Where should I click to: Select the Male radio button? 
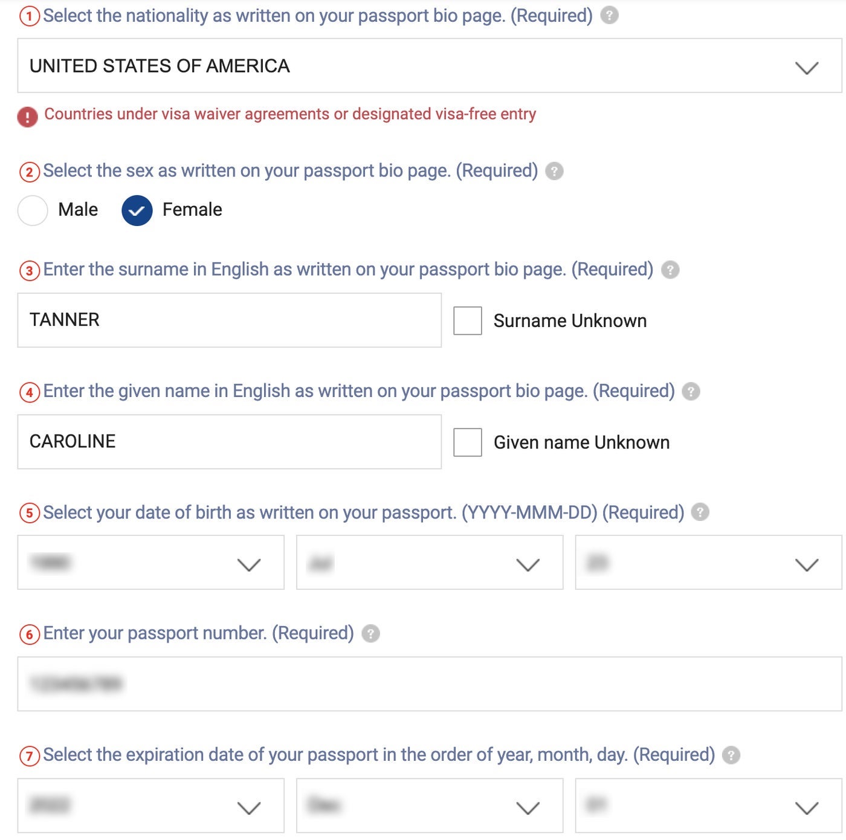coord(33,210)
